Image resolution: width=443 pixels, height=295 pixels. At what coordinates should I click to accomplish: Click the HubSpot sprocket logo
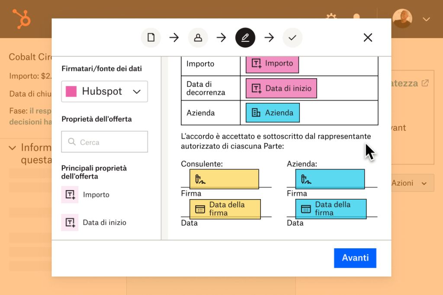pyautogui.click(x=20, y=19)
